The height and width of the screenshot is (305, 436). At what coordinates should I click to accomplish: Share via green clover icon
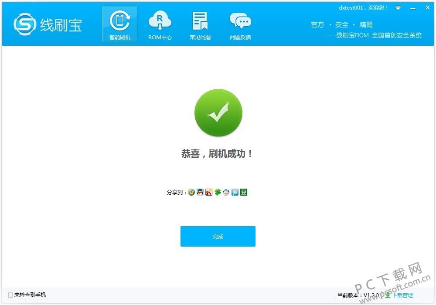(x=218, y=192)
